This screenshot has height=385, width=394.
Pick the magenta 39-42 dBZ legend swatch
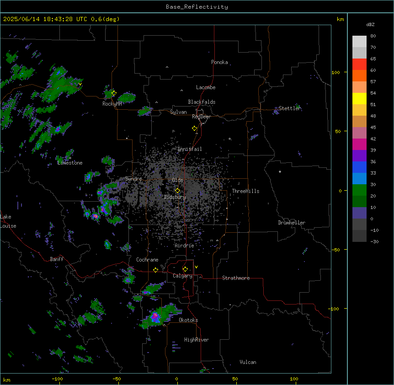pos(359,144)
